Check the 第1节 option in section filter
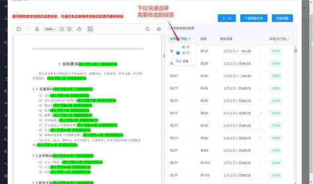The image size is (313, 184). 185,47
